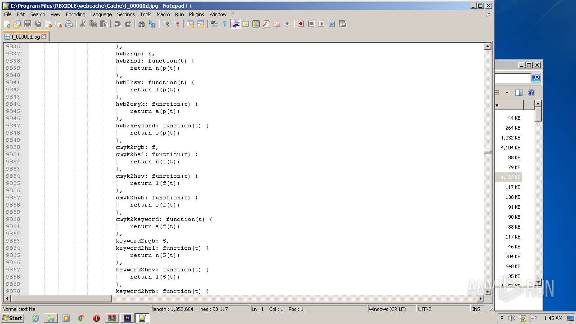Select the f_00000d.jpg document tab
The image size is (576, 324).
(26, 37)
